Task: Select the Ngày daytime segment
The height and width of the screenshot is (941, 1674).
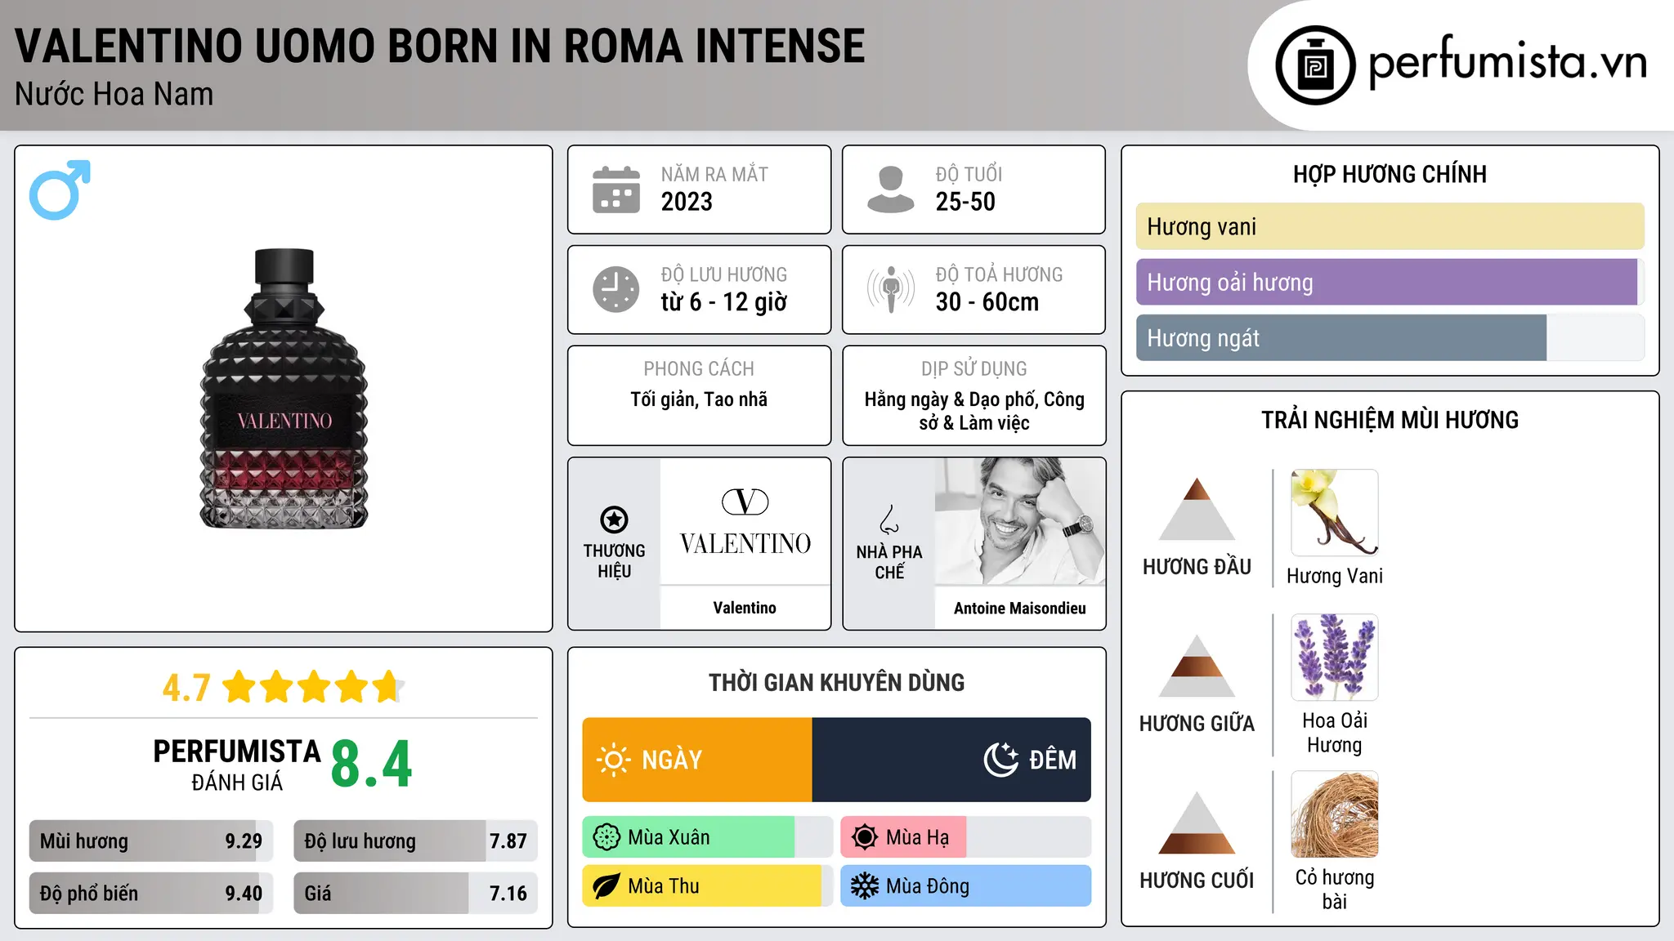Action: coord(697,760)
